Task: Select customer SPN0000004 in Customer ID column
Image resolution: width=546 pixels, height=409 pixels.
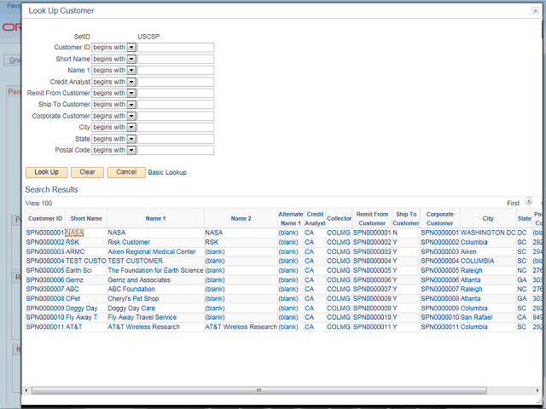Action: click(x=45, y=261)
